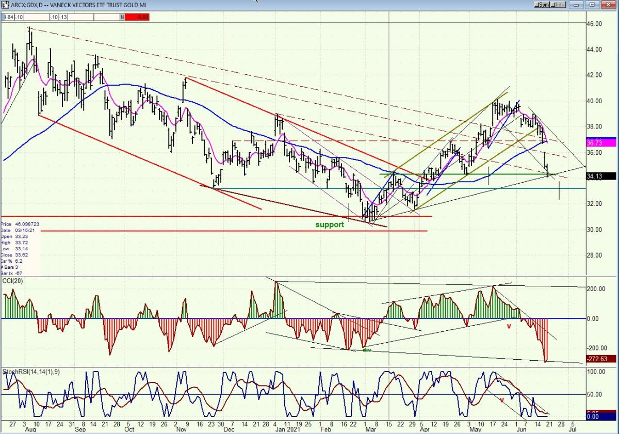Click the red net change field
The width and height of the screenshot is (619, 434).
point(134,17)
